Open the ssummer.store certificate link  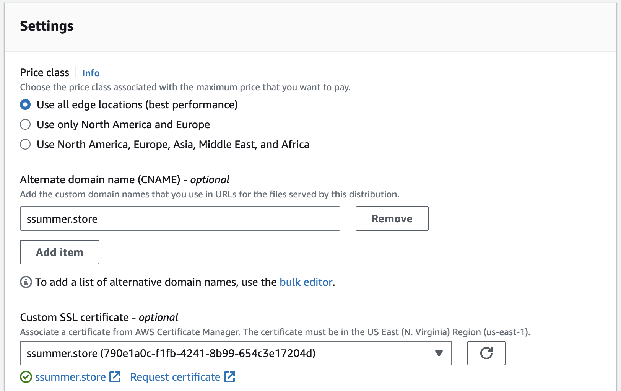pyautogui.click(x=70, y=377)
